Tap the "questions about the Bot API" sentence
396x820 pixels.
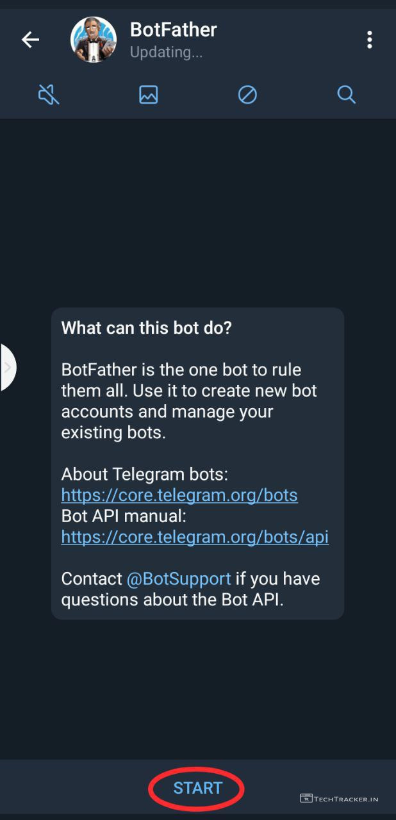tap(172, 599)
